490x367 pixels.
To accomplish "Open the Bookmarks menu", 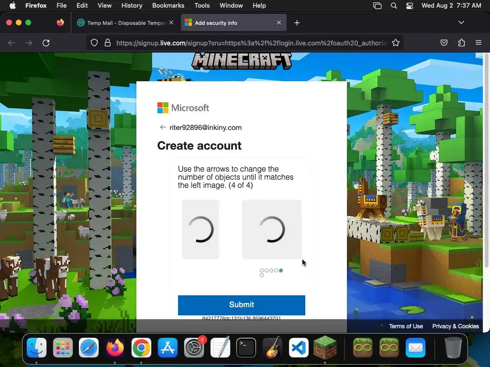I will pos(168,6).
